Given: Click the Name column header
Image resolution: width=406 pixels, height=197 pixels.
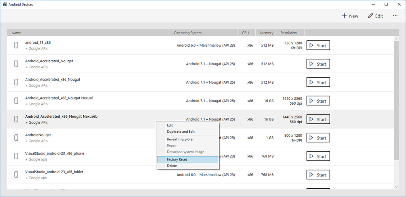Looking at the screenshot, I should point(16,33).
